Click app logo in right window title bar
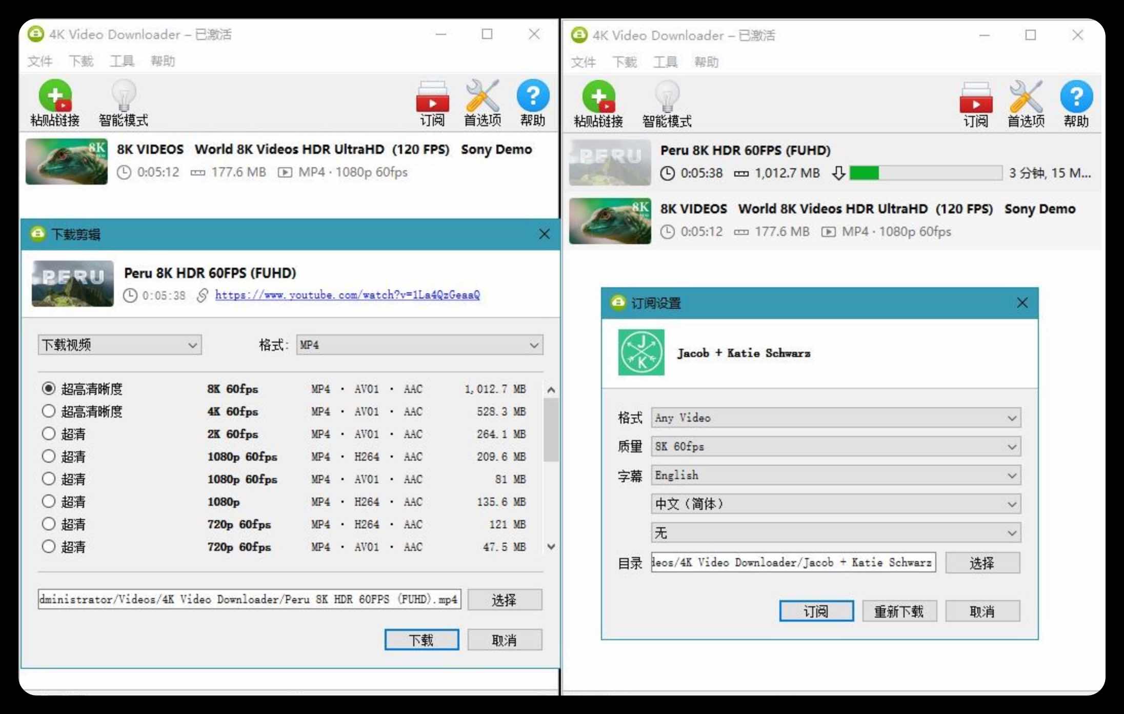The image size is (1124, 714). point(579,35)
